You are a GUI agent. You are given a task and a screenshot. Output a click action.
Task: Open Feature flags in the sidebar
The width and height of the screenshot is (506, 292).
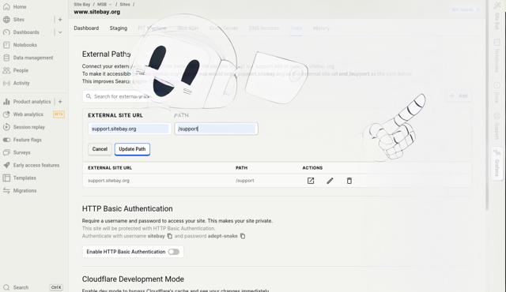click(27, 140)
